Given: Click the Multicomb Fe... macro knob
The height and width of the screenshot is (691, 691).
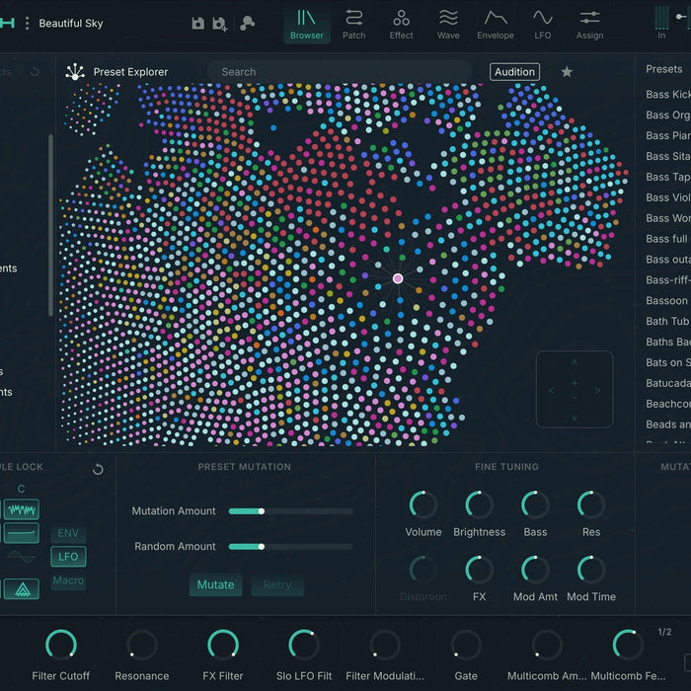Looking at the screenshot, I should coord(628,646).
